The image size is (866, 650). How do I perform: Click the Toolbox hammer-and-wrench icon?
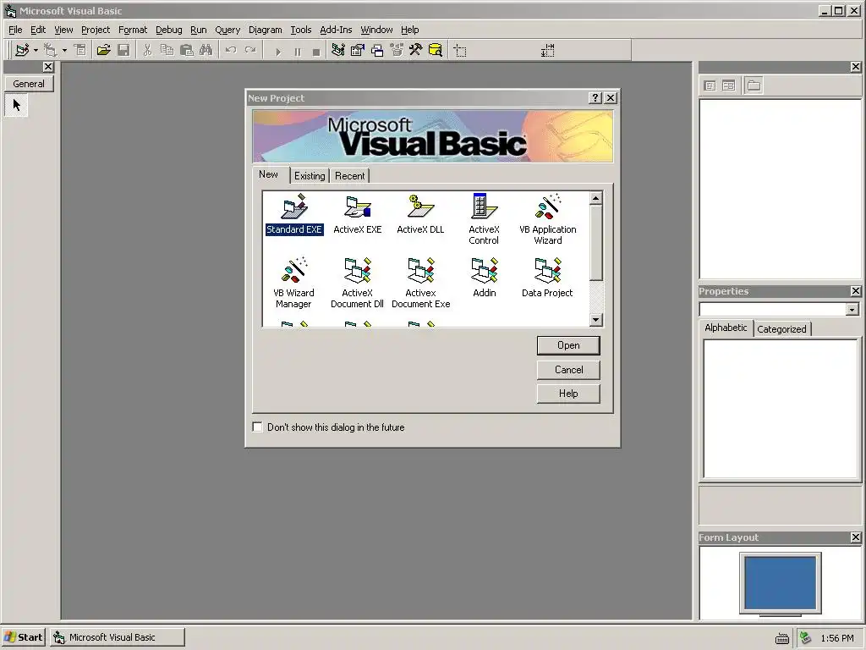[416, 50]
